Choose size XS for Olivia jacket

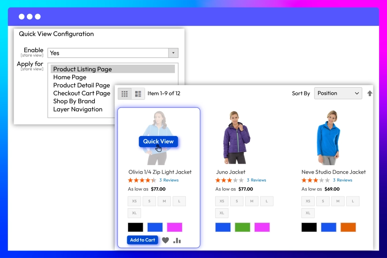pyautogui.click(x=134, y=201)
